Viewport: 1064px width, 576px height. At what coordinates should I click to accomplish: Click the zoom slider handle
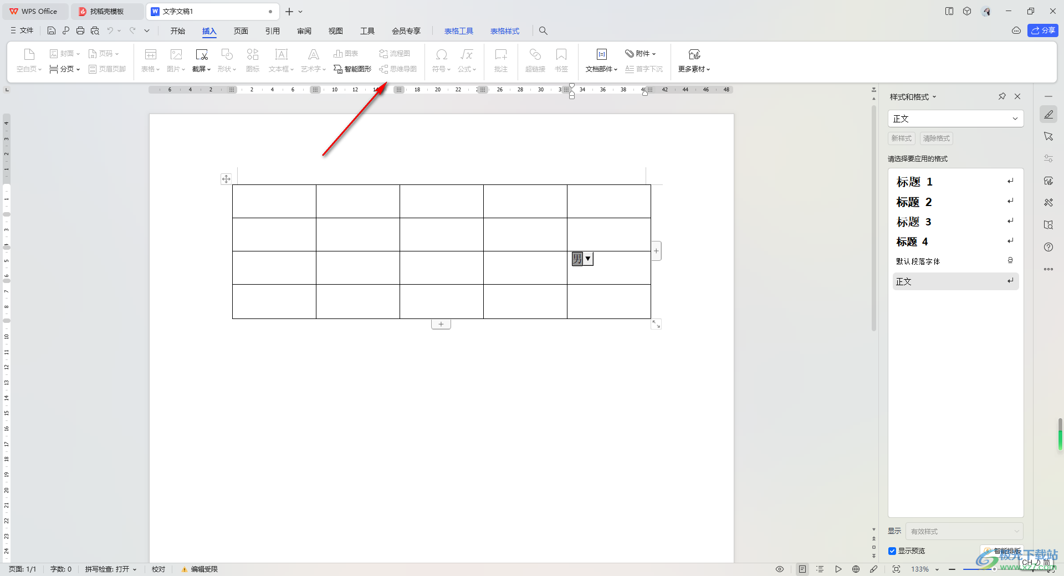click(x=994, y=569)
